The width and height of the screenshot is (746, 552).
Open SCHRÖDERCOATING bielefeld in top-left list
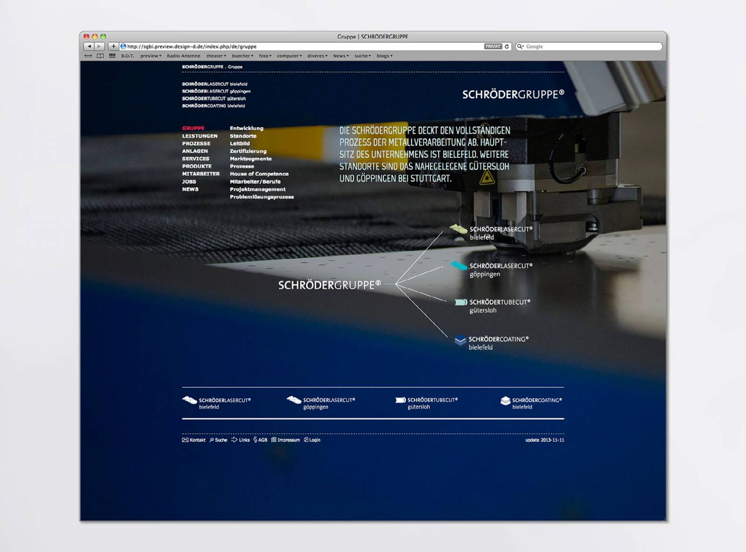point(214,106)
